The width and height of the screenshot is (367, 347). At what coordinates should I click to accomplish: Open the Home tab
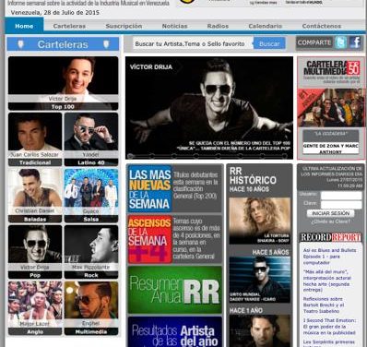(x=24, y=26)
